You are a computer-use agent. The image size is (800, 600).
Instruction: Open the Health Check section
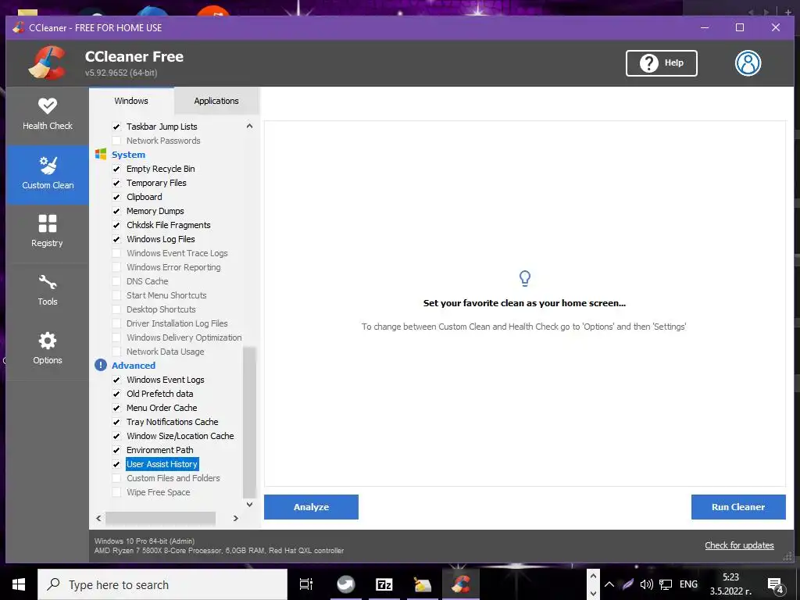click(48, 116)
